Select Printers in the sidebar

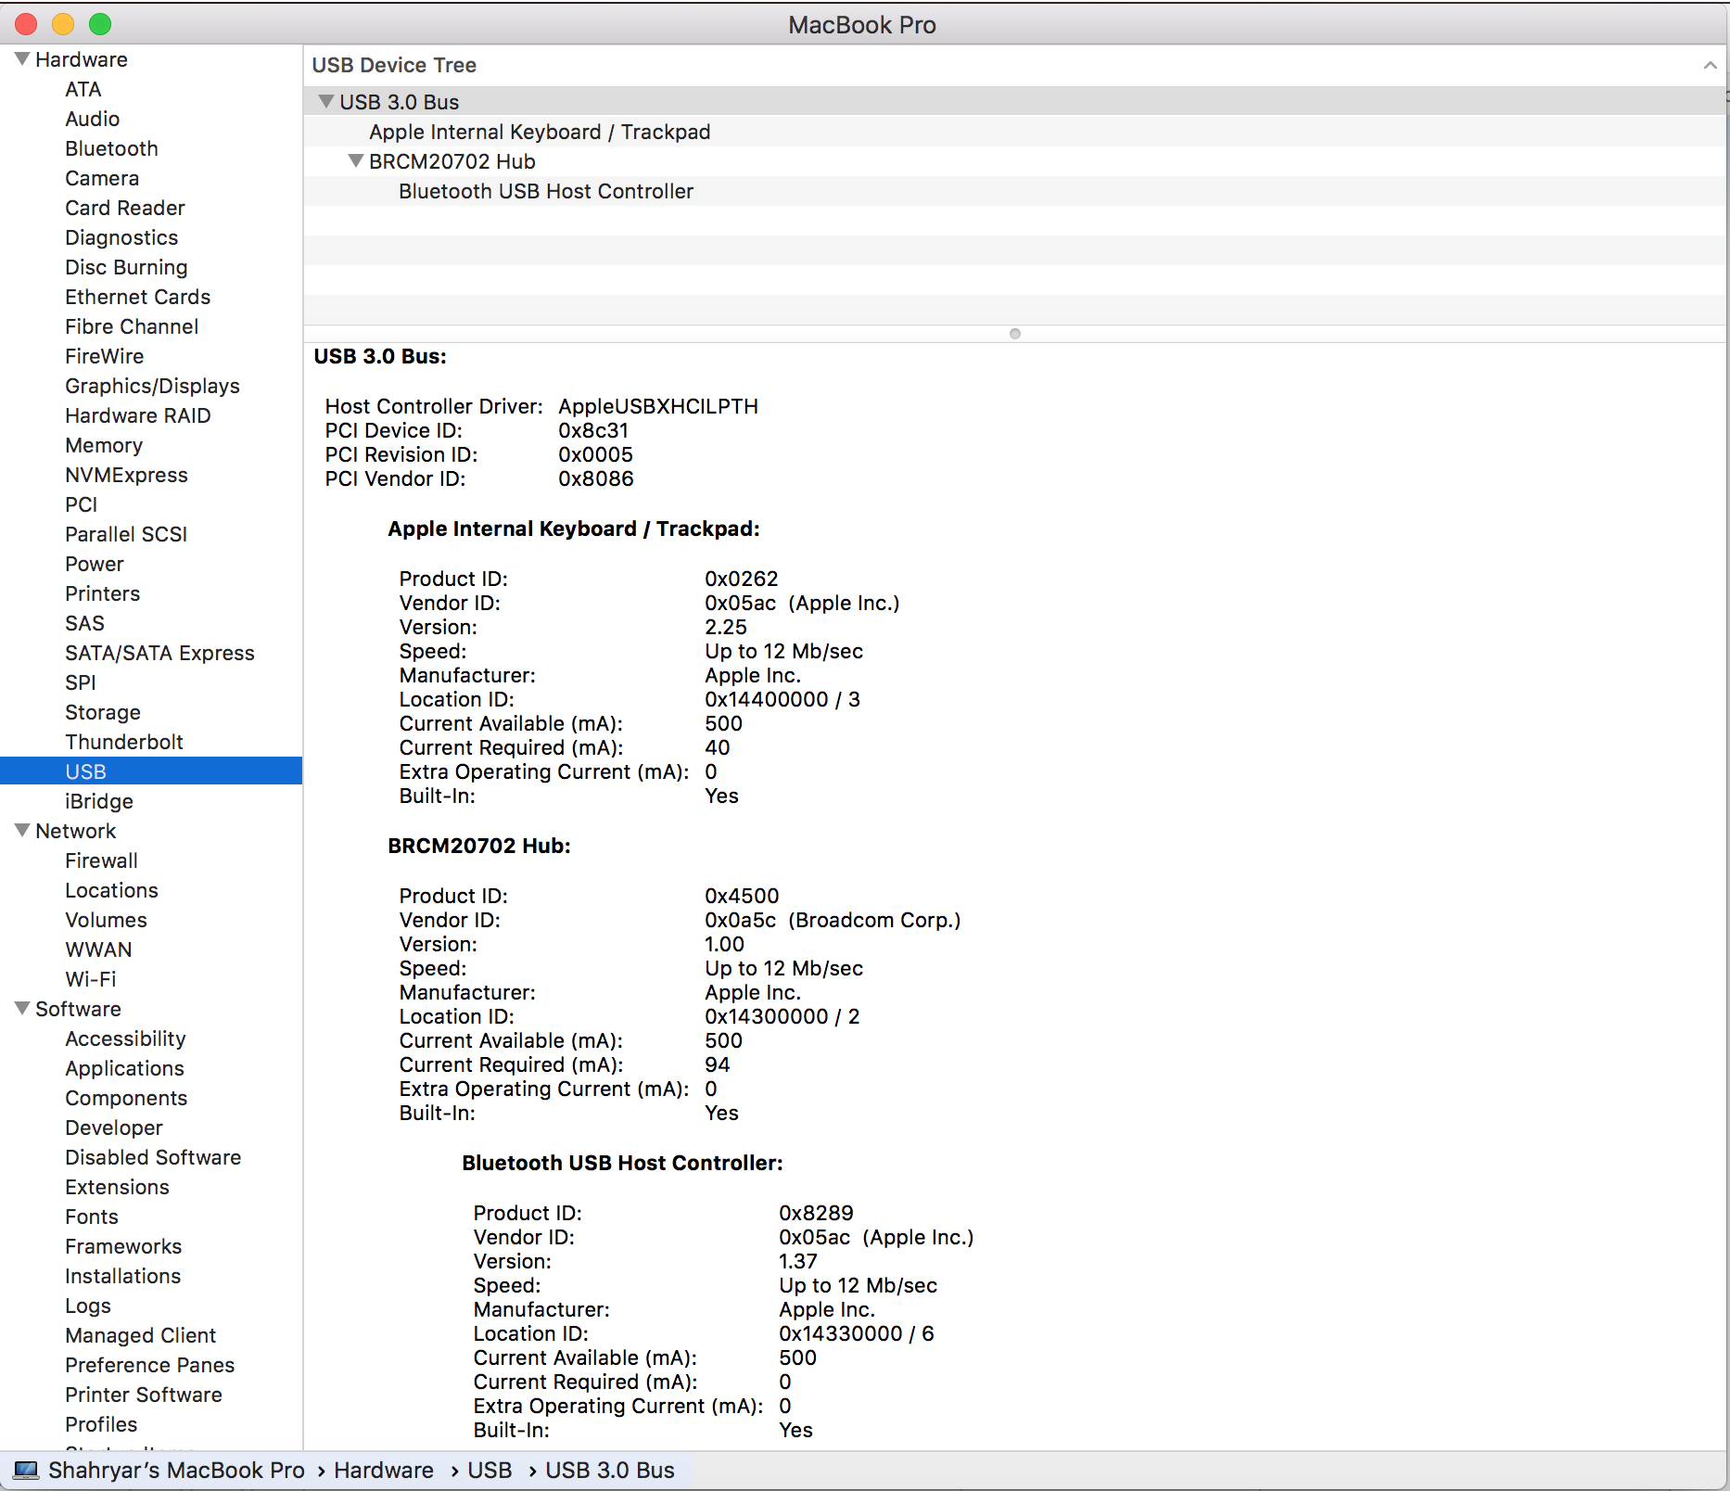tap(103, 593)
